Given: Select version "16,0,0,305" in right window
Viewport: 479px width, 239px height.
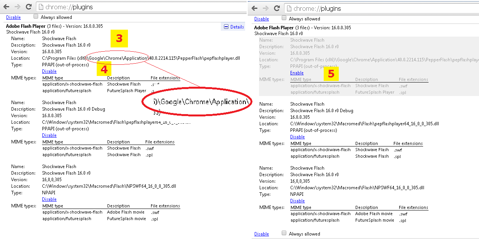Looking at the screenshot, I should click(300, 181).
